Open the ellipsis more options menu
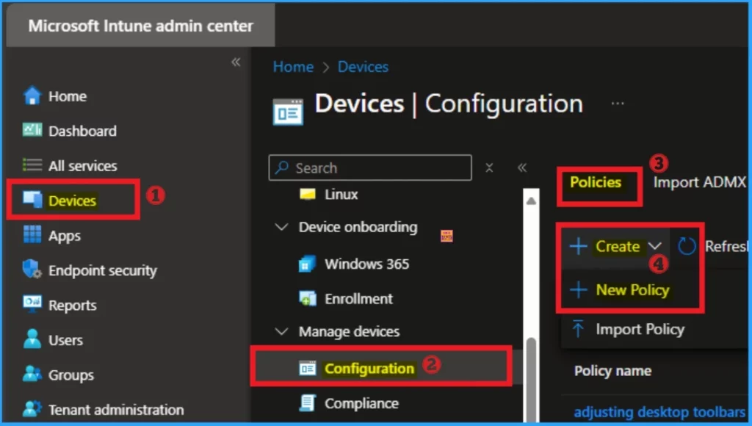 [x=618, y=103]
